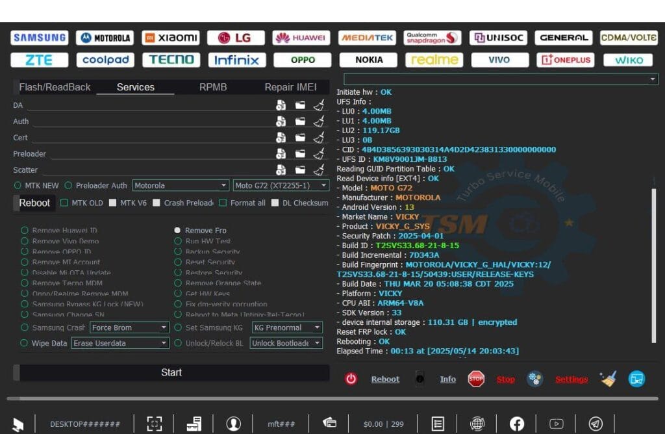Viewport: 665px width, 434px height.
Task: Click the red Settings link
Action: [x=571, y=379]
